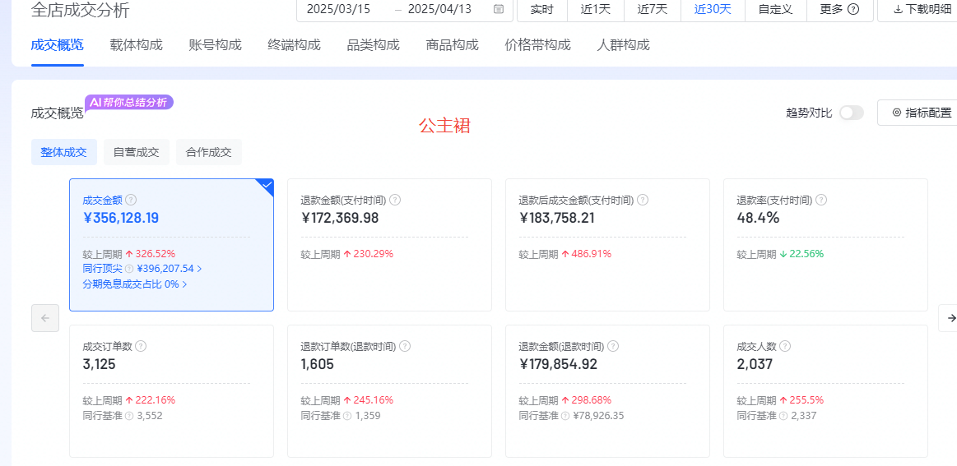Switch to 载体构成 tab
The width and height of the screenshot is (957, 466).
136,44
